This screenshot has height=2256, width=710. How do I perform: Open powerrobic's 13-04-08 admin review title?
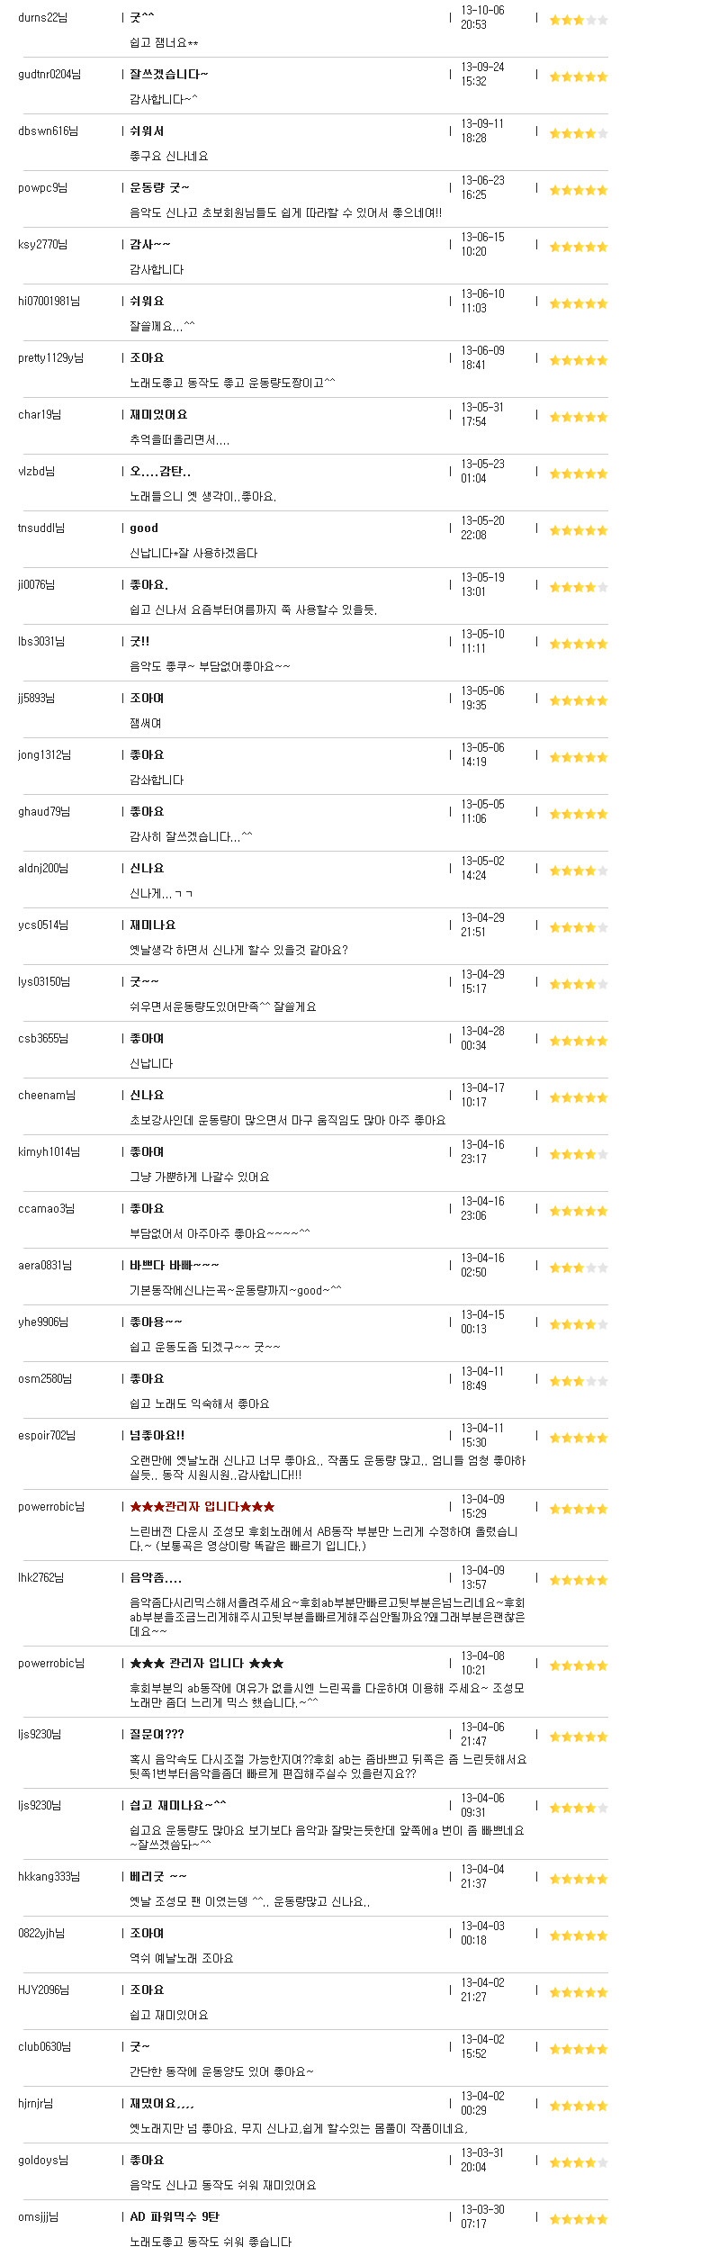click(x=207, y=1663)
